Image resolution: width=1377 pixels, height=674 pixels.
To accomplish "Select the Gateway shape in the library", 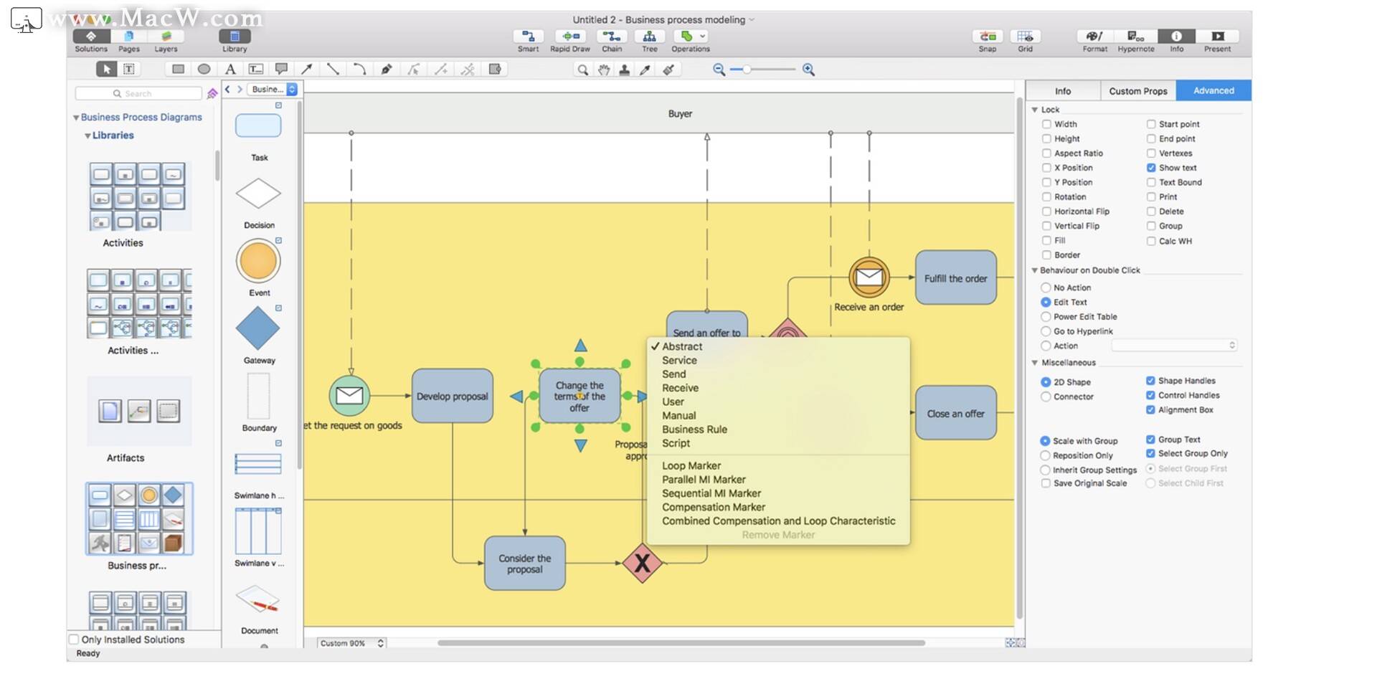I will [x=257, y=328].
